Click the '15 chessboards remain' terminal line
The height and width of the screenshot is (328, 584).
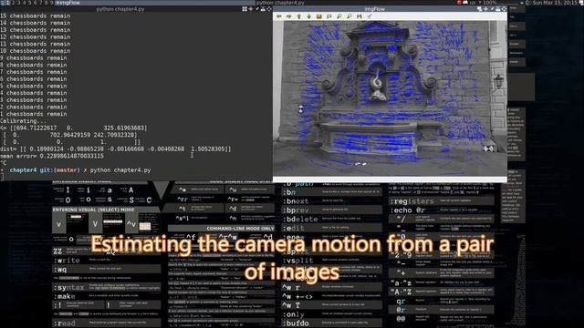(35, 16)
